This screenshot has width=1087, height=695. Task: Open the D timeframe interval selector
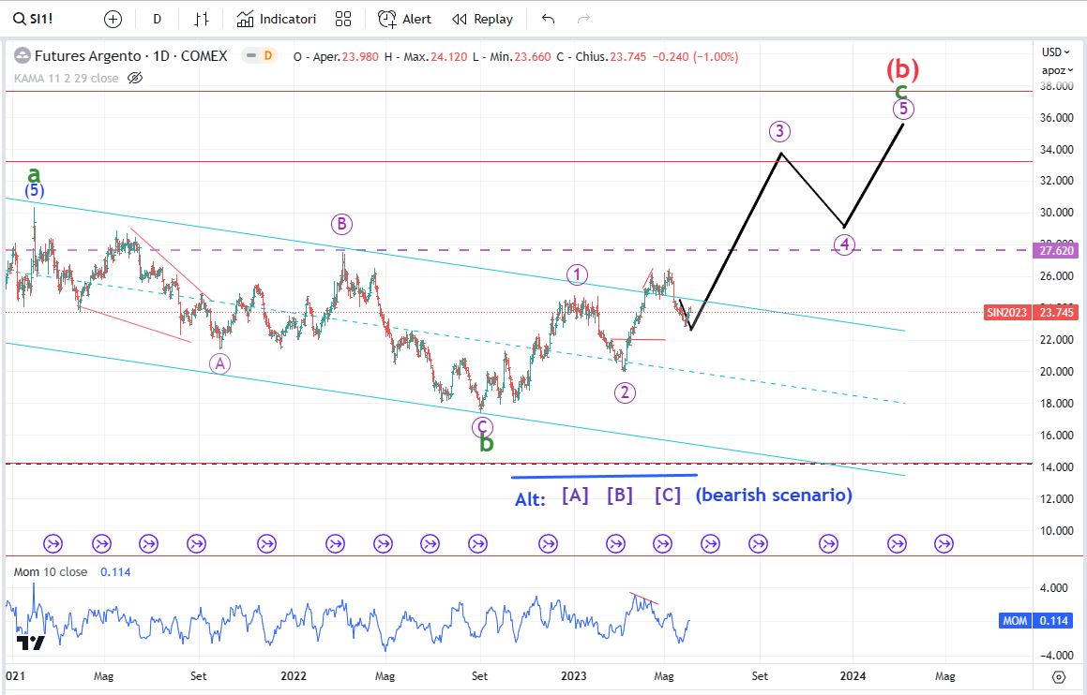[157, 19]
